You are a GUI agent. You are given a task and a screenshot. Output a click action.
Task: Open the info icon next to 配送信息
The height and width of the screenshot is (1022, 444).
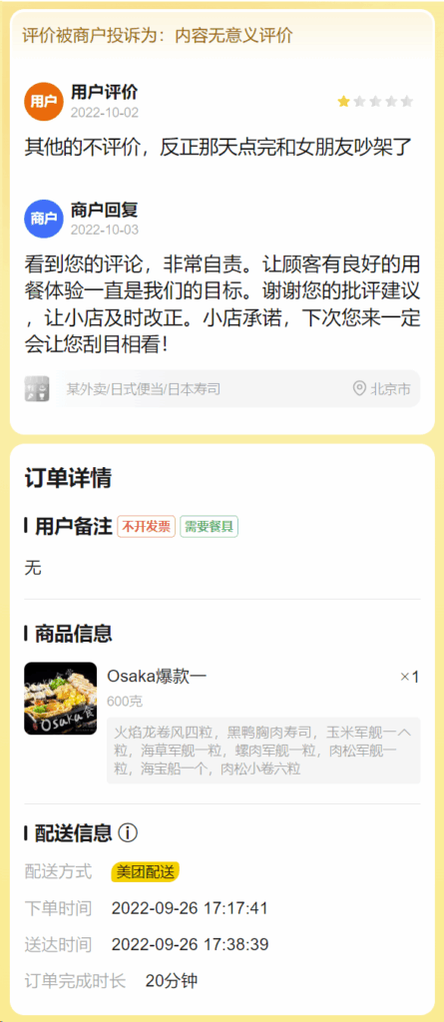pos(129,832)
